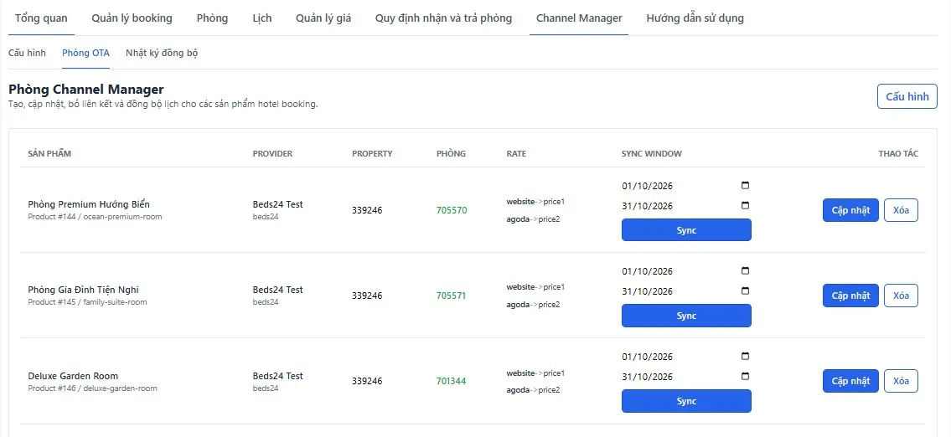Click text Product #145 / family-suite-room
Viewport: 951px width, 437px height.
point(87,302)
